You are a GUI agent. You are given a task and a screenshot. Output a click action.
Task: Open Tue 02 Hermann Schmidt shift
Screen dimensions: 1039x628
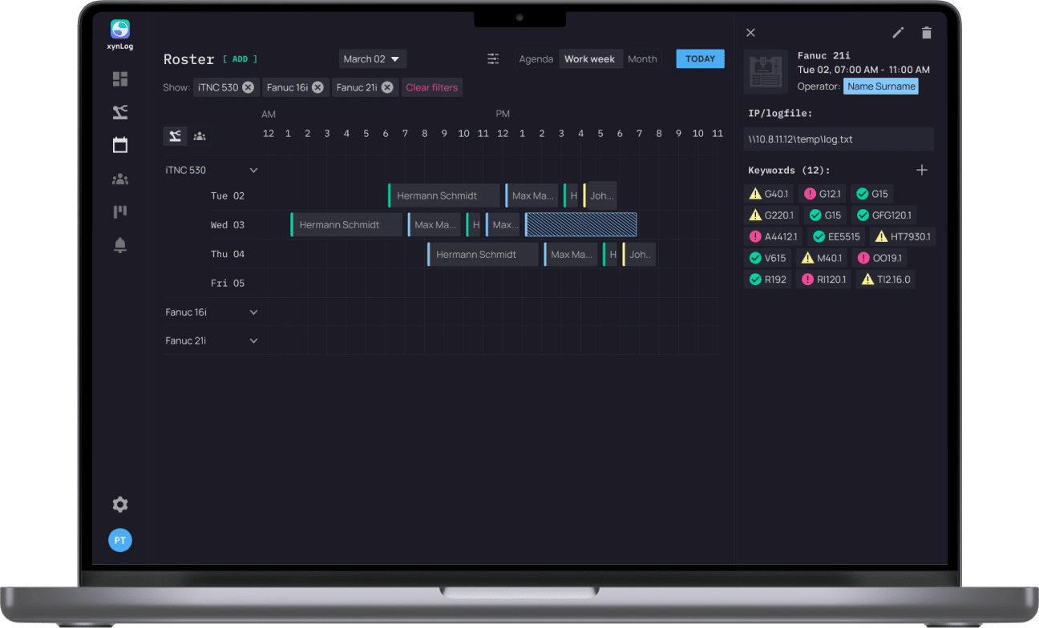tap(444, 195)
